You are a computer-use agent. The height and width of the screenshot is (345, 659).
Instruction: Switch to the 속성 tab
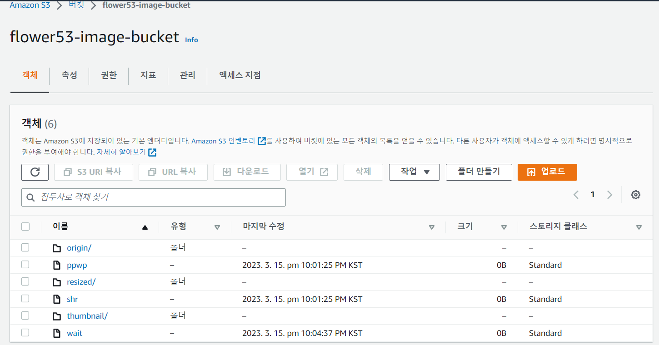point(70,75)
